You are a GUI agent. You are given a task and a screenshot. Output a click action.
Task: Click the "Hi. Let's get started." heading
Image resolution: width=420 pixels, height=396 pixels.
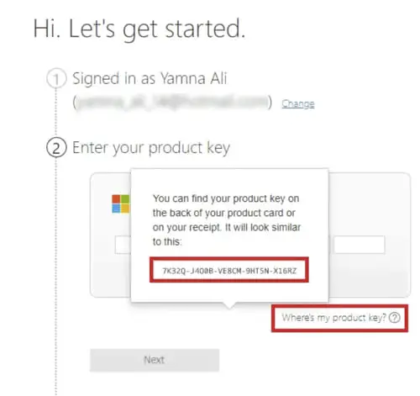pos(139,29)
